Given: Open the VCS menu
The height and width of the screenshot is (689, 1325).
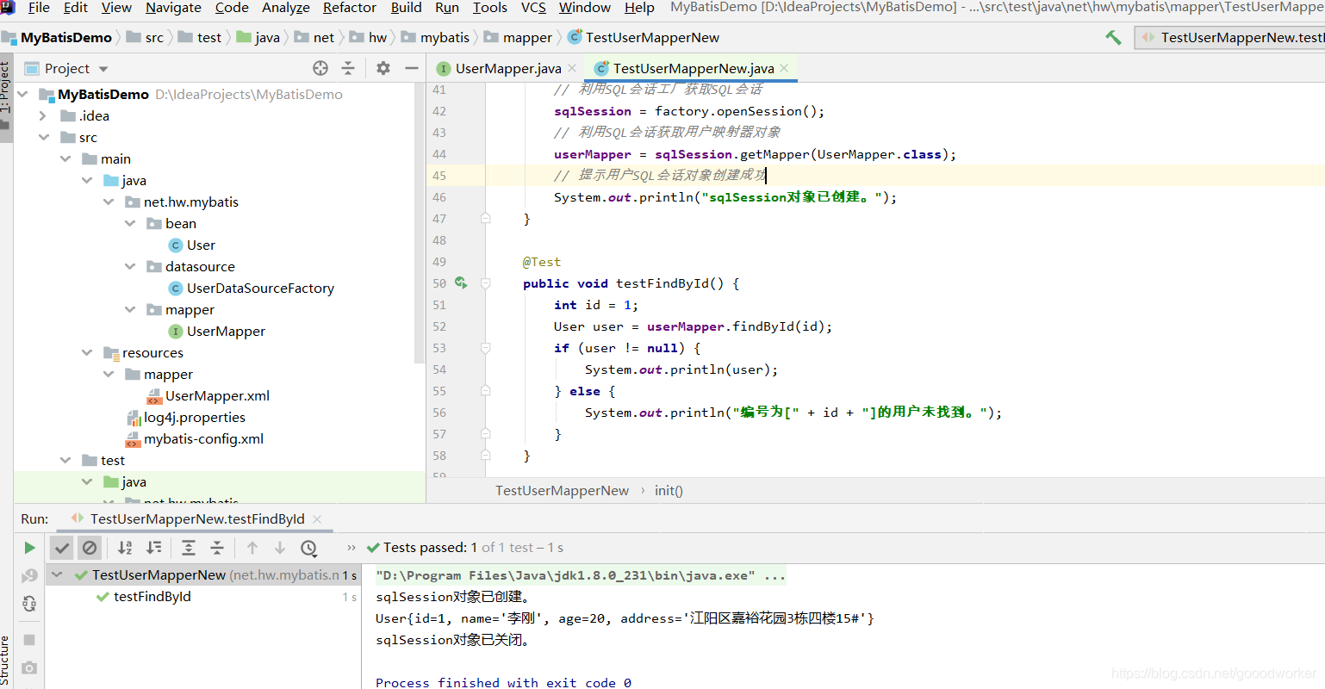Looking at the screenshot, I should (x=534, y=8).
